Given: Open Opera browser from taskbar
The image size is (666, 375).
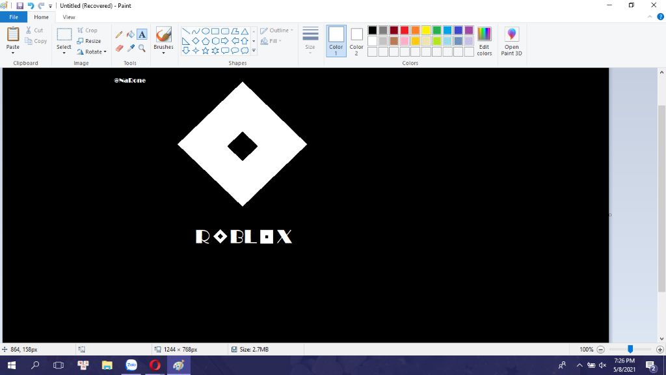Looking at the screenshot, I should 155,365.
